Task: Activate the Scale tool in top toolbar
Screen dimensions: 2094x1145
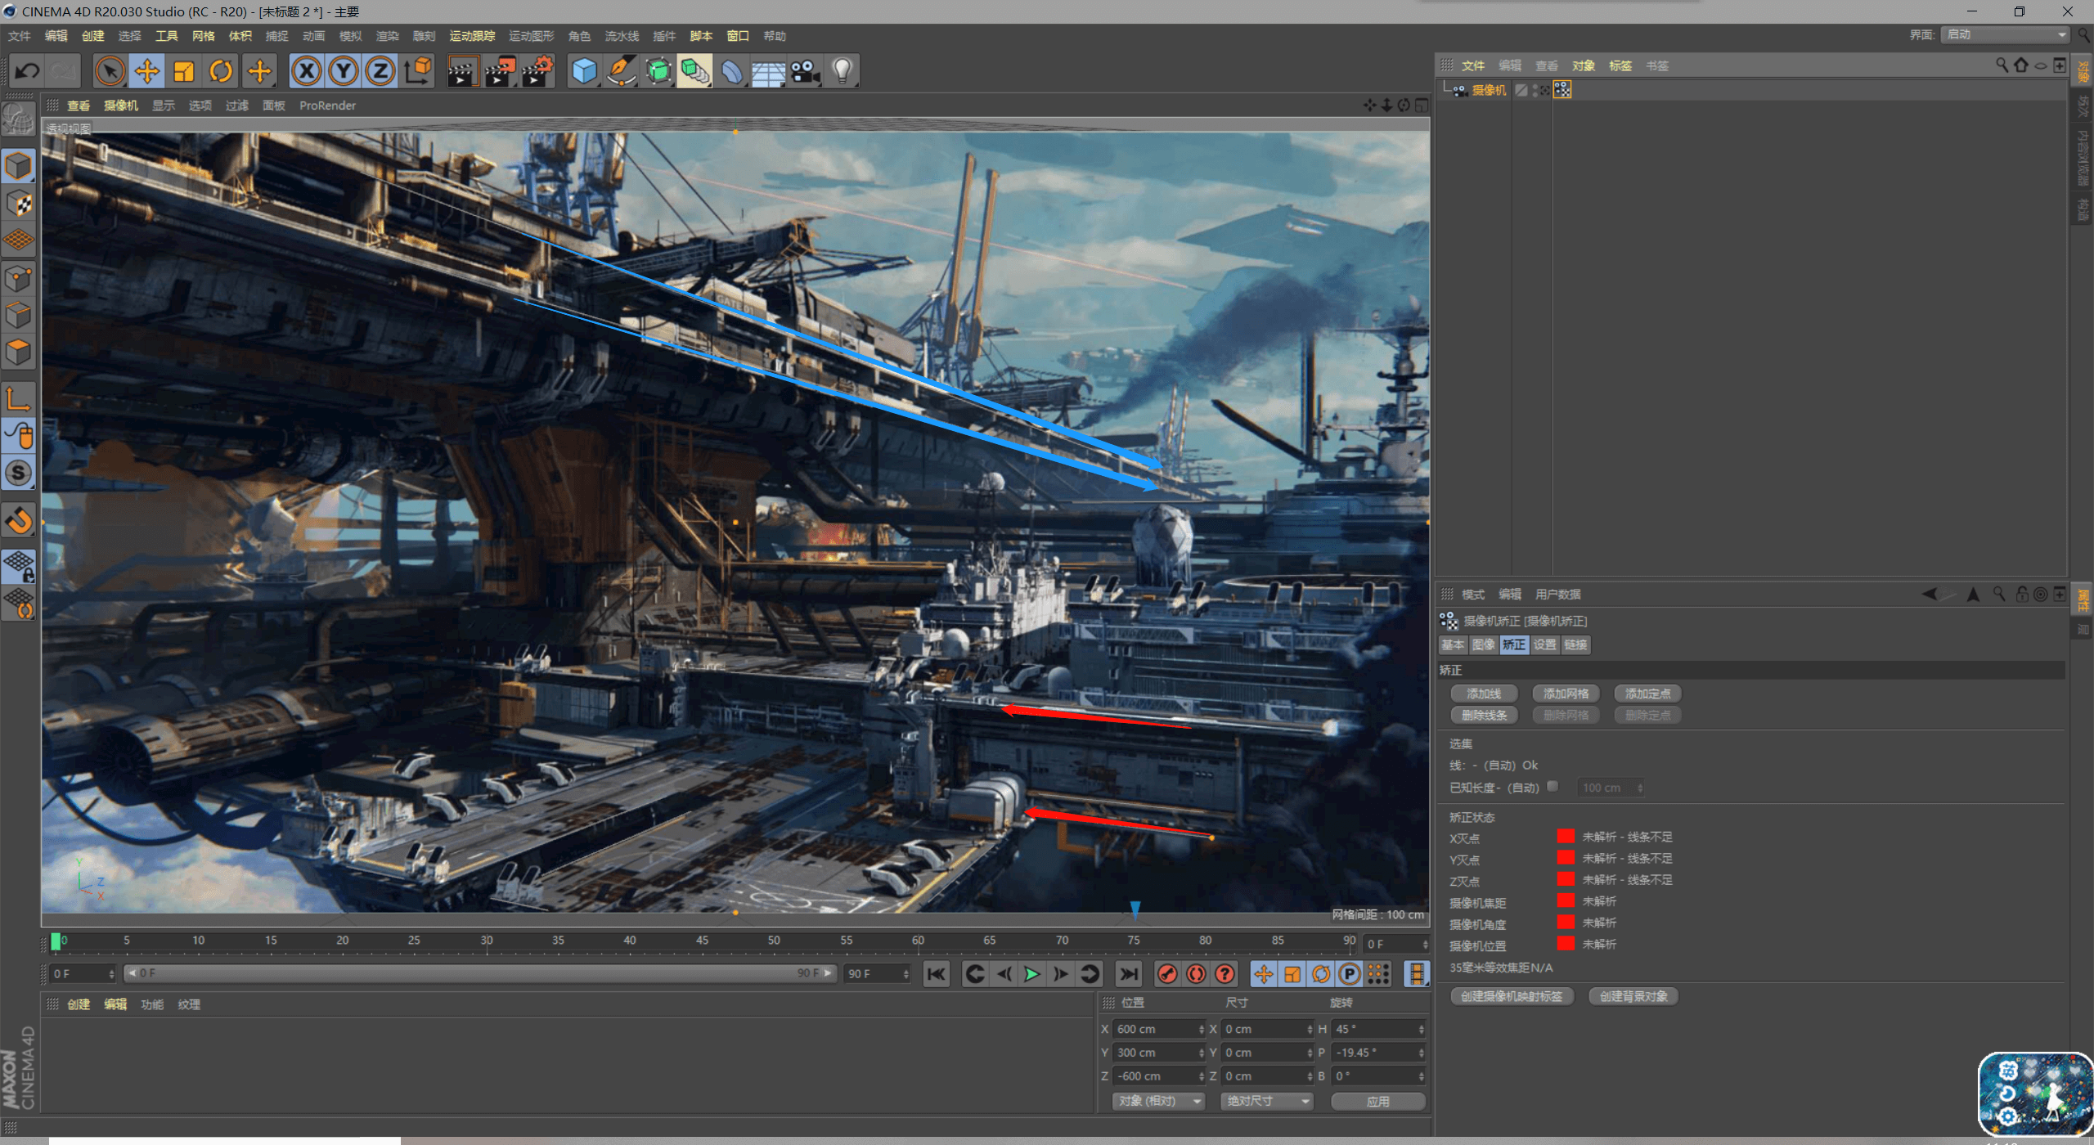Action: click(184, 71)
